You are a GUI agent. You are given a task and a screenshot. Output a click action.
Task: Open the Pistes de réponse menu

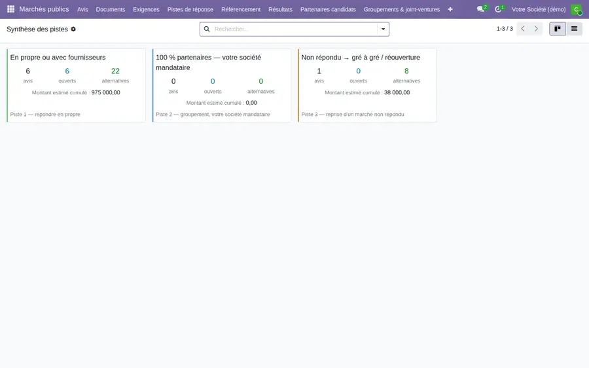[x=190, y=9]
